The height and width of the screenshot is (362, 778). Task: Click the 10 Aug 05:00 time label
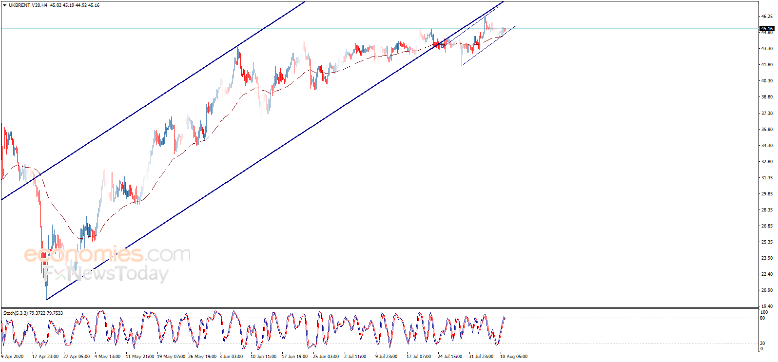pos(514,357)
